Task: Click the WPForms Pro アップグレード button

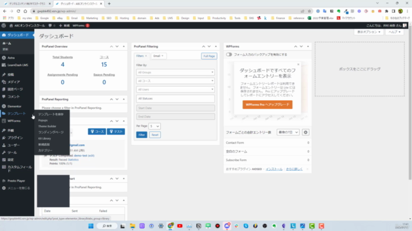Action: pos(267,105)
